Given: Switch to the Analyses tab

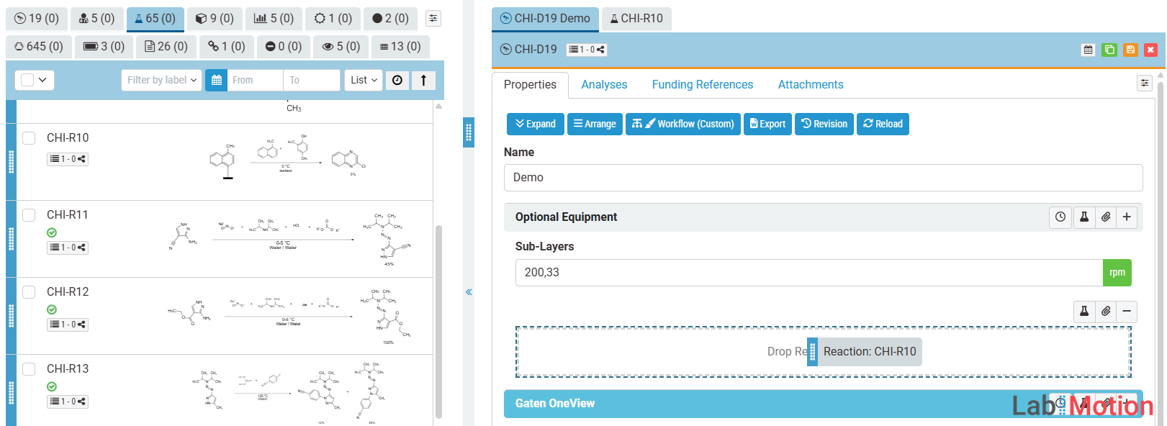Looking at the screenshot, I should click(604, 85).
